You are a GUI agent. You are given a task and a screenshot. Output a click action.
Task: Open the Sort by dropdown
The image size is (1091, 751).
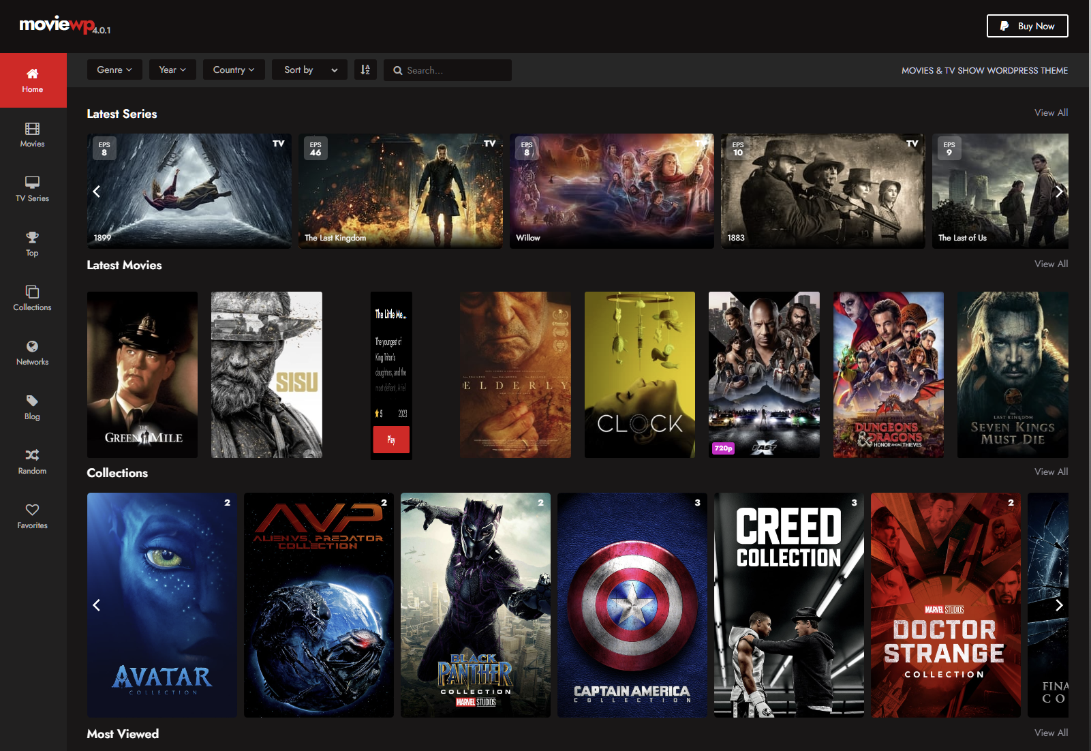tap(309, 70)
